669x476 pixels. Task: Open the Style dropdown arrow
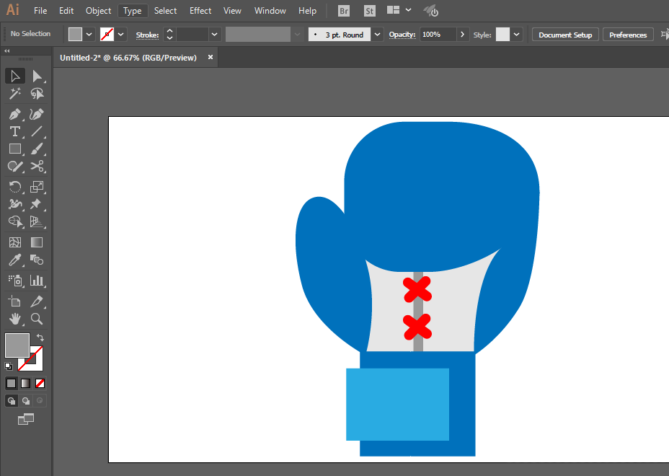(x=517, y=35)
